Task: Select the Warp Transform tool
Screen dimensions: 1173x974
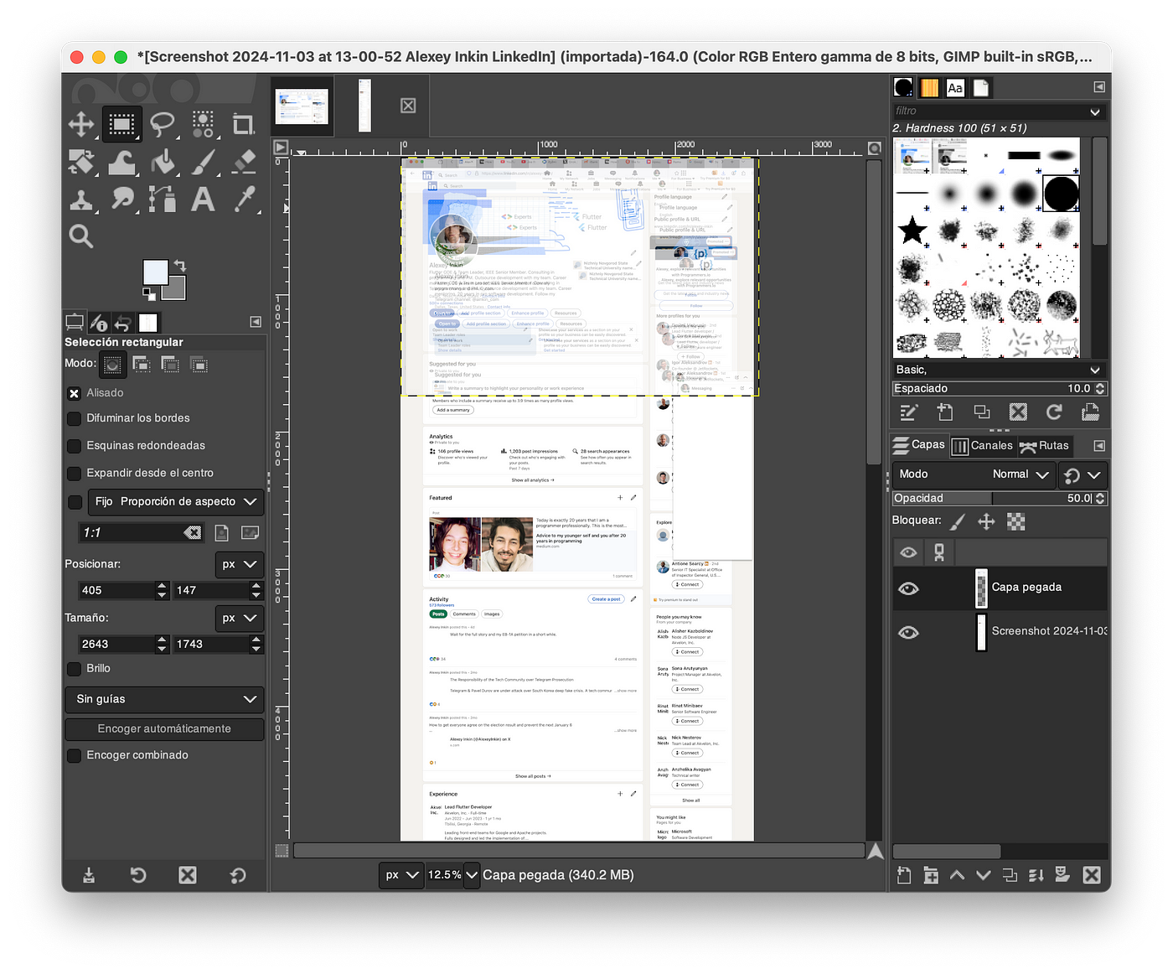Action: coord(121,163)
